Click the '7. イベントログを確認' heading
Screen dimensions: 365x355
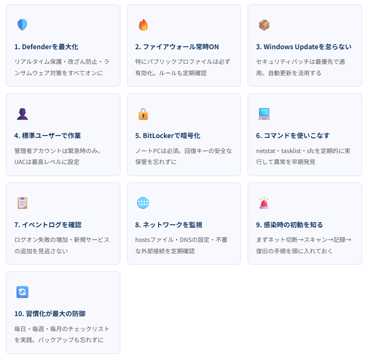coord(48,225)
